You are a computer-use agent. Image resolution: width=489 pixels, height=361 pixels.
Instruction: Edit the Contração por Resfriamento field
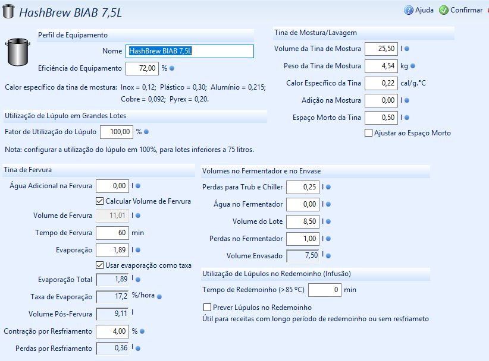point(112,331)
